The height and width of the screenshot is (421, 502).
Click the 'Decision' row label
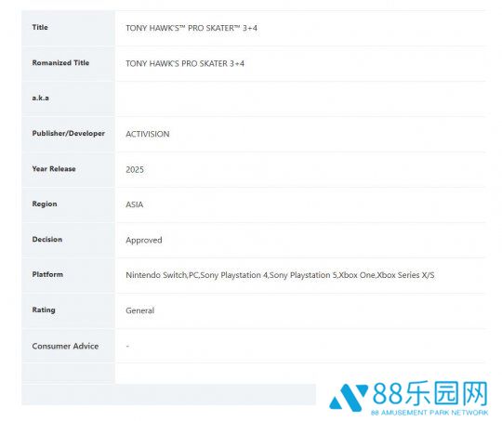(x=47, y=240)
